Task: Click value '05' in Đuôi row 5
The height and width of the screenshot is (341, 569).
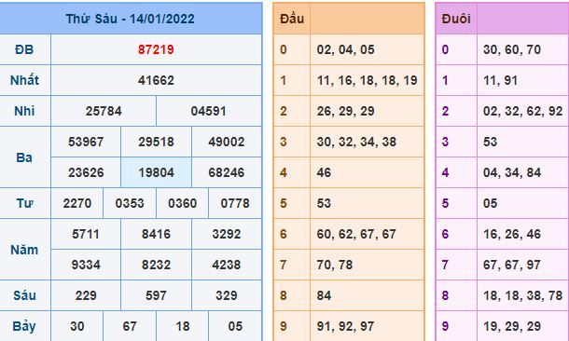Action: coord(491,204)
